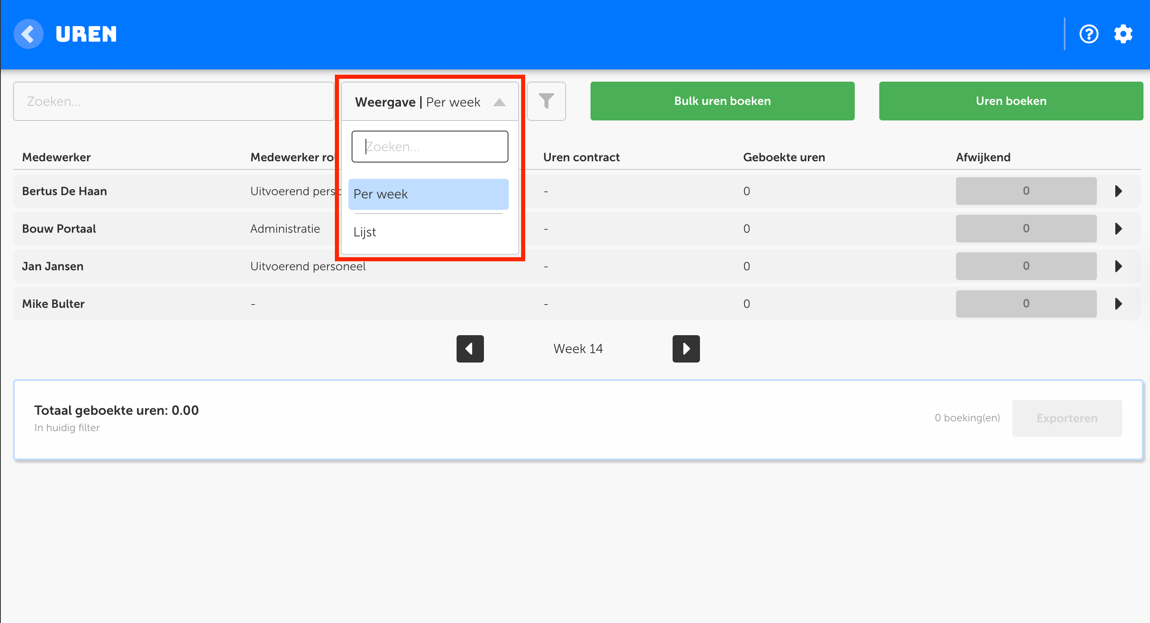Click the UREN page title

click(86, 34)
